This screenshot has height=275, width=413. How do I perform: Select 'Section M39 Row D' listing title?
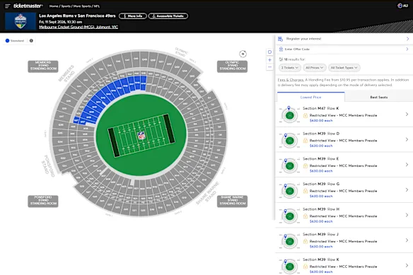click(321, 134)
